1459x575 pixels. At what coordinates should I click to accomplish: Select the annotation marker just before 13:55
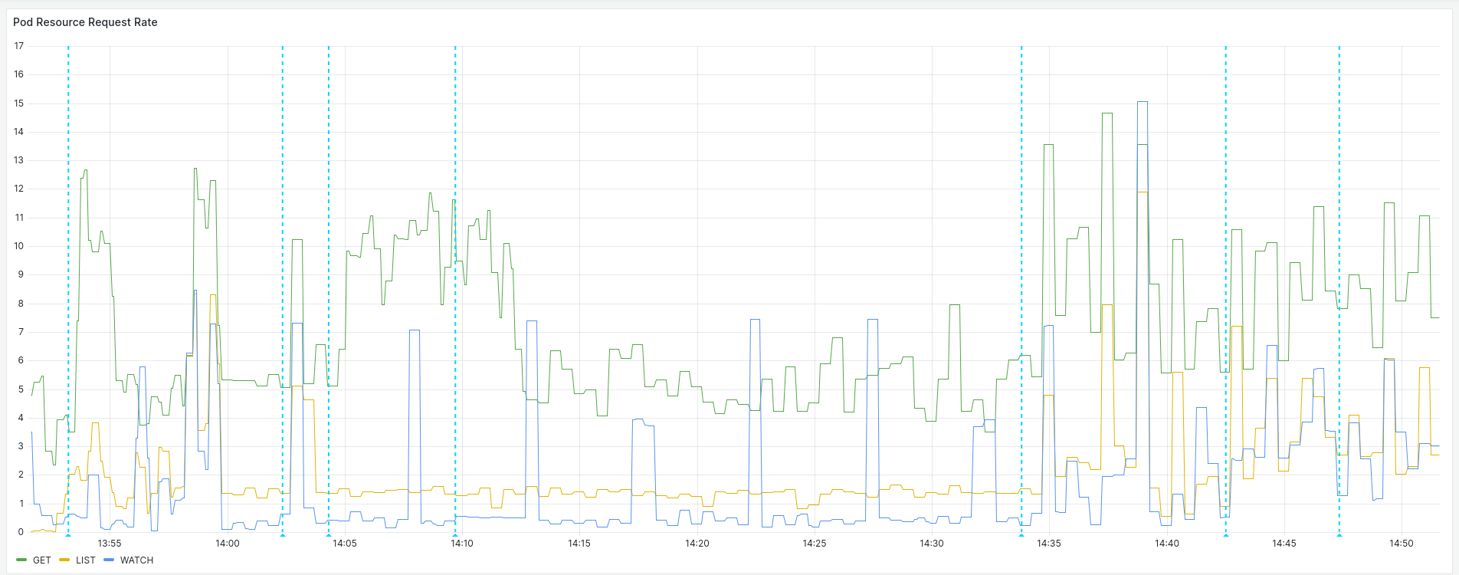(x=68, y=534)
